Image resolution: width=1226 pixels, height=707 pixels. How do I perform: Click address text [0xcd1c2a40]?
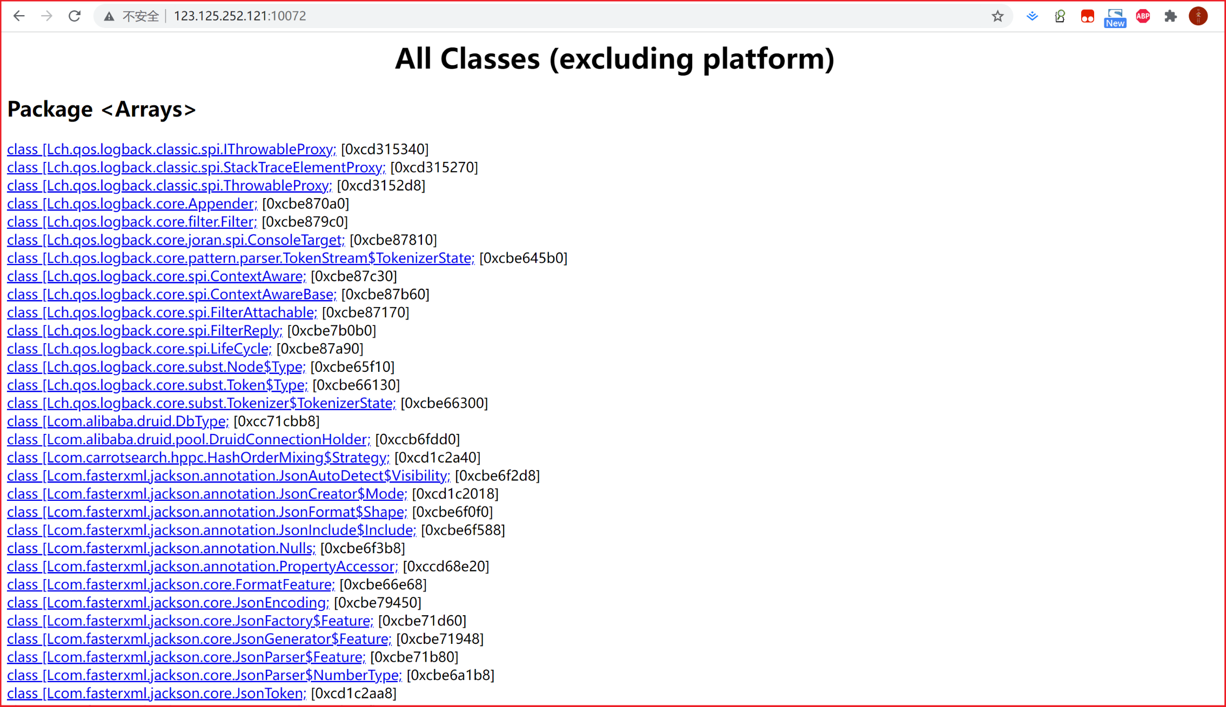coord(438,458)
